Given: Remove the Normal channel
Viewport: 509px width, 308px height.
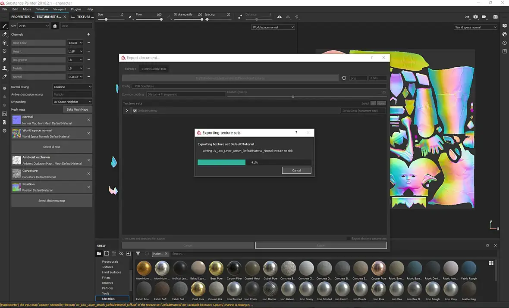Looking at the screenshot, I should click(88, 77).
